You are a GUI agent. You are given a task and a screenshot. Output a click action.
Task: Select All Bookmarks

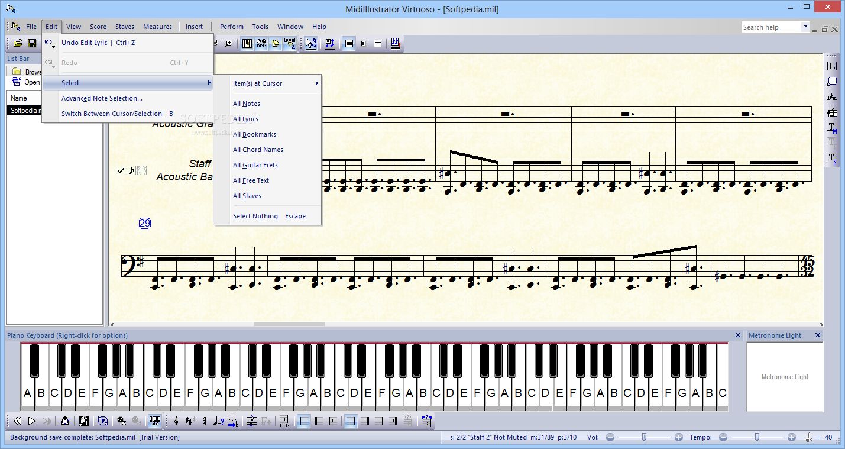tap(254, 134)
